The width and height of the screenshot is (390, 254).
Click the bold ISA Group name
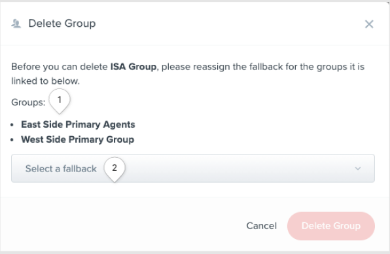pyautogui.click(x=133, y=67)
